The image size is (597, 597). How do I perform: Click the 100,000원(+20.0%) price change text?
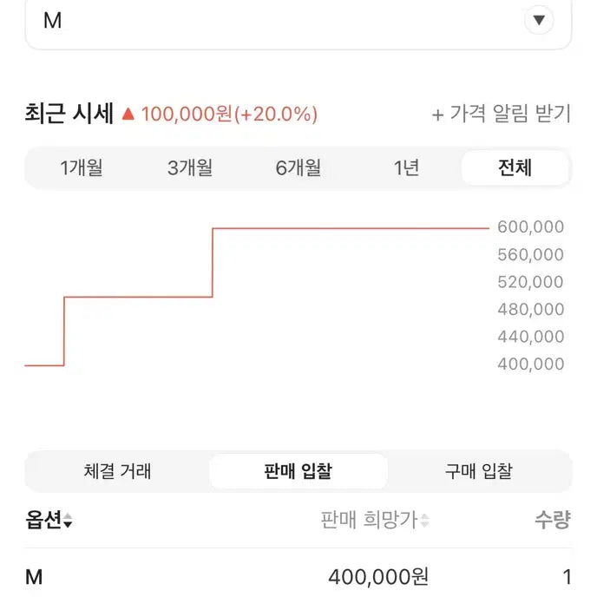click(229, 114)
